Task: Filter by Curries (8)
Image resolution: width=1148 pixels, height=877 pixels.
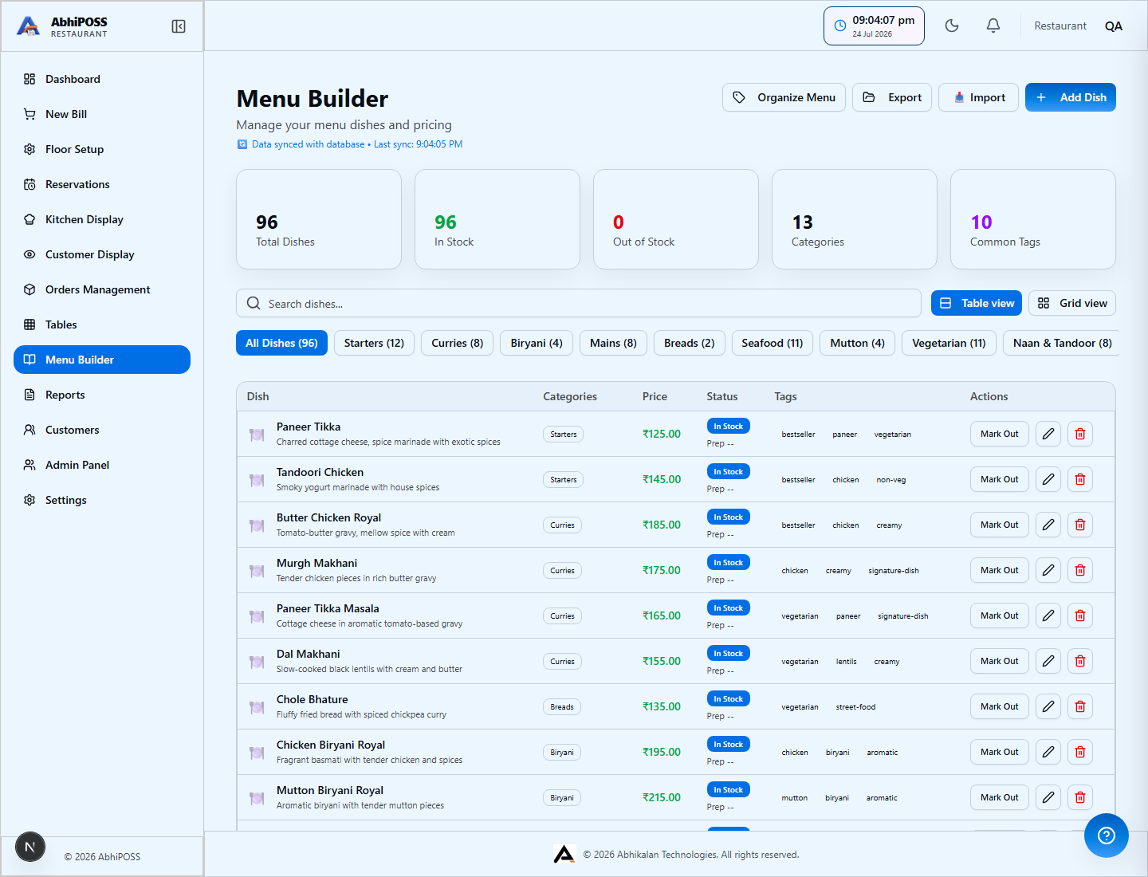Action: coord(458,343)
